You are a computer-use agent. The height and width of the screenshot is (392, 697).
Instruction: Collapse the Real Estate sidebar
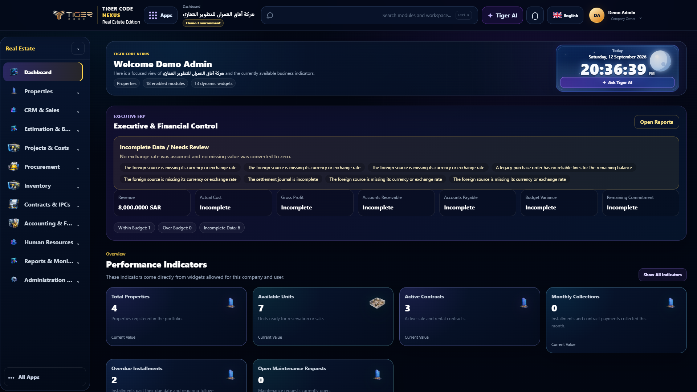tap(78, 49)
